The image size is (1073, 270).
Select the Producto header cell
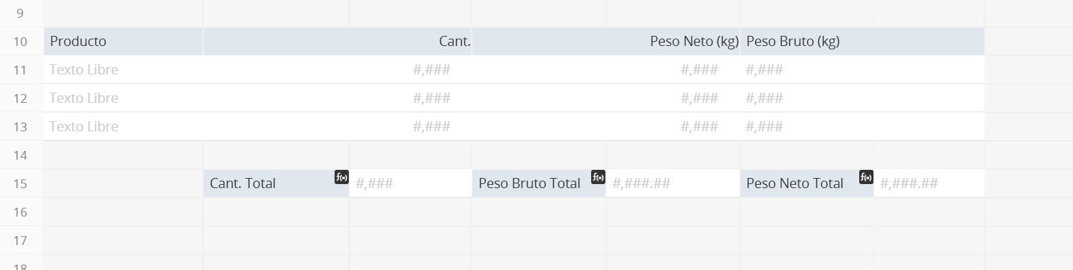pyautogui.click(x=123, y=41)
